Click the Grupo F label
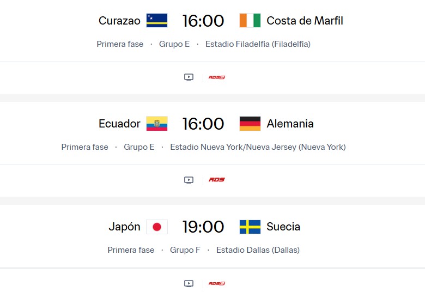Screen dimensions: 425x298 click(185, 250)
